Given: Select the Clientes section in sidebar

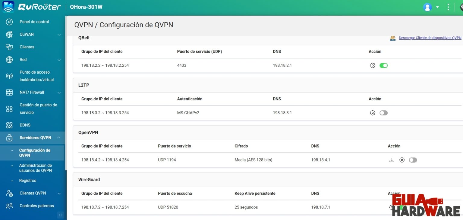Looking at the screenshot, I should coord(26,47).
